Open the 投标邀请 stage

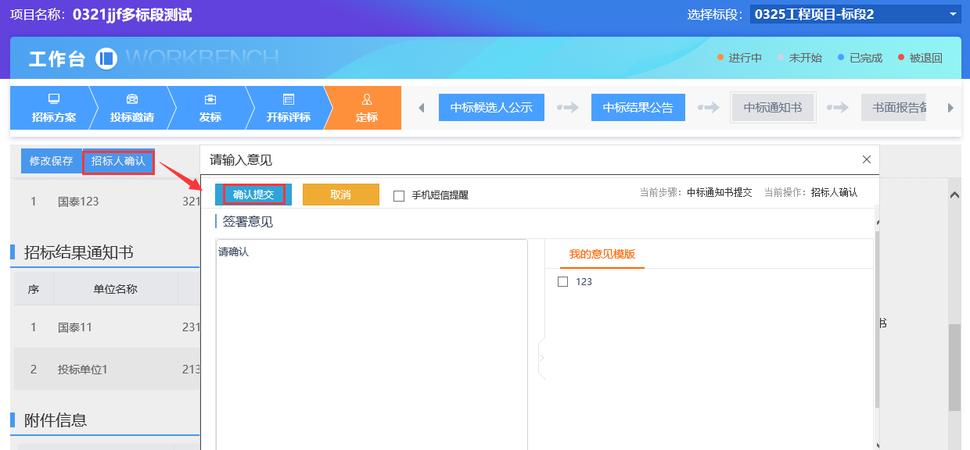pyautogui.click(x=132, y=108)
